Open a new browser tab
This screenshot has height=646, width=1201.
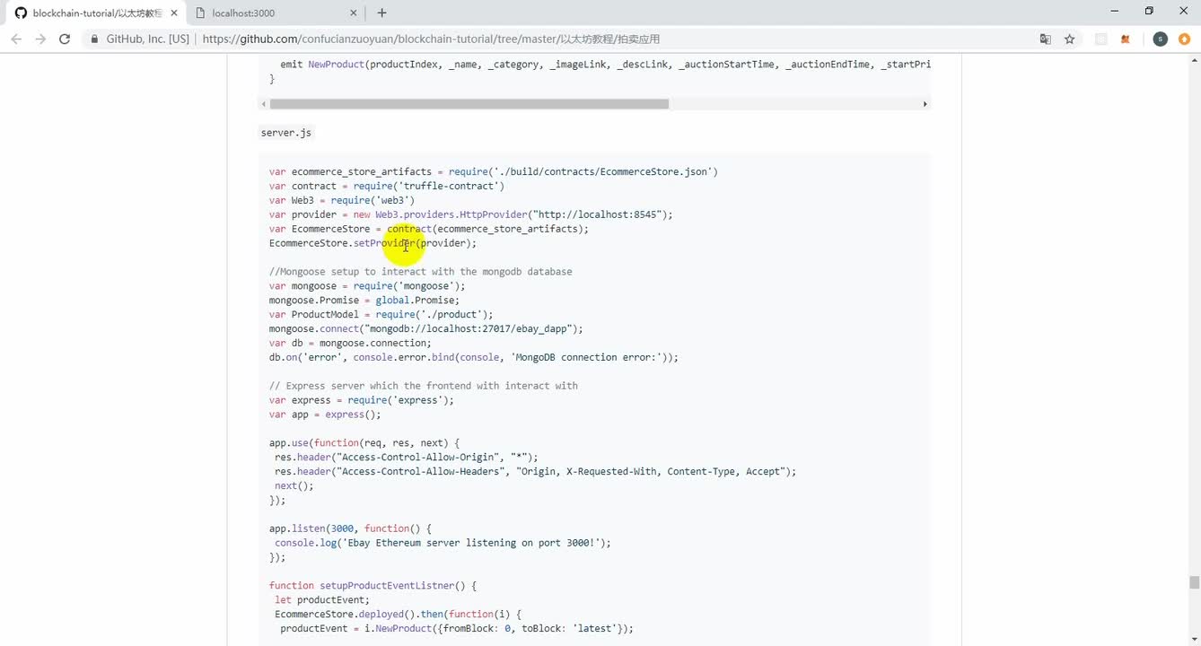(382, 13)
